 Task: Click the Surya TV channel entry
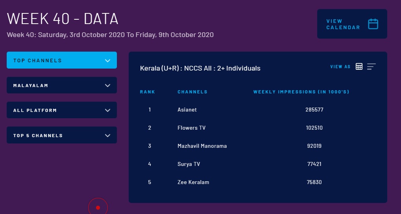189,164
